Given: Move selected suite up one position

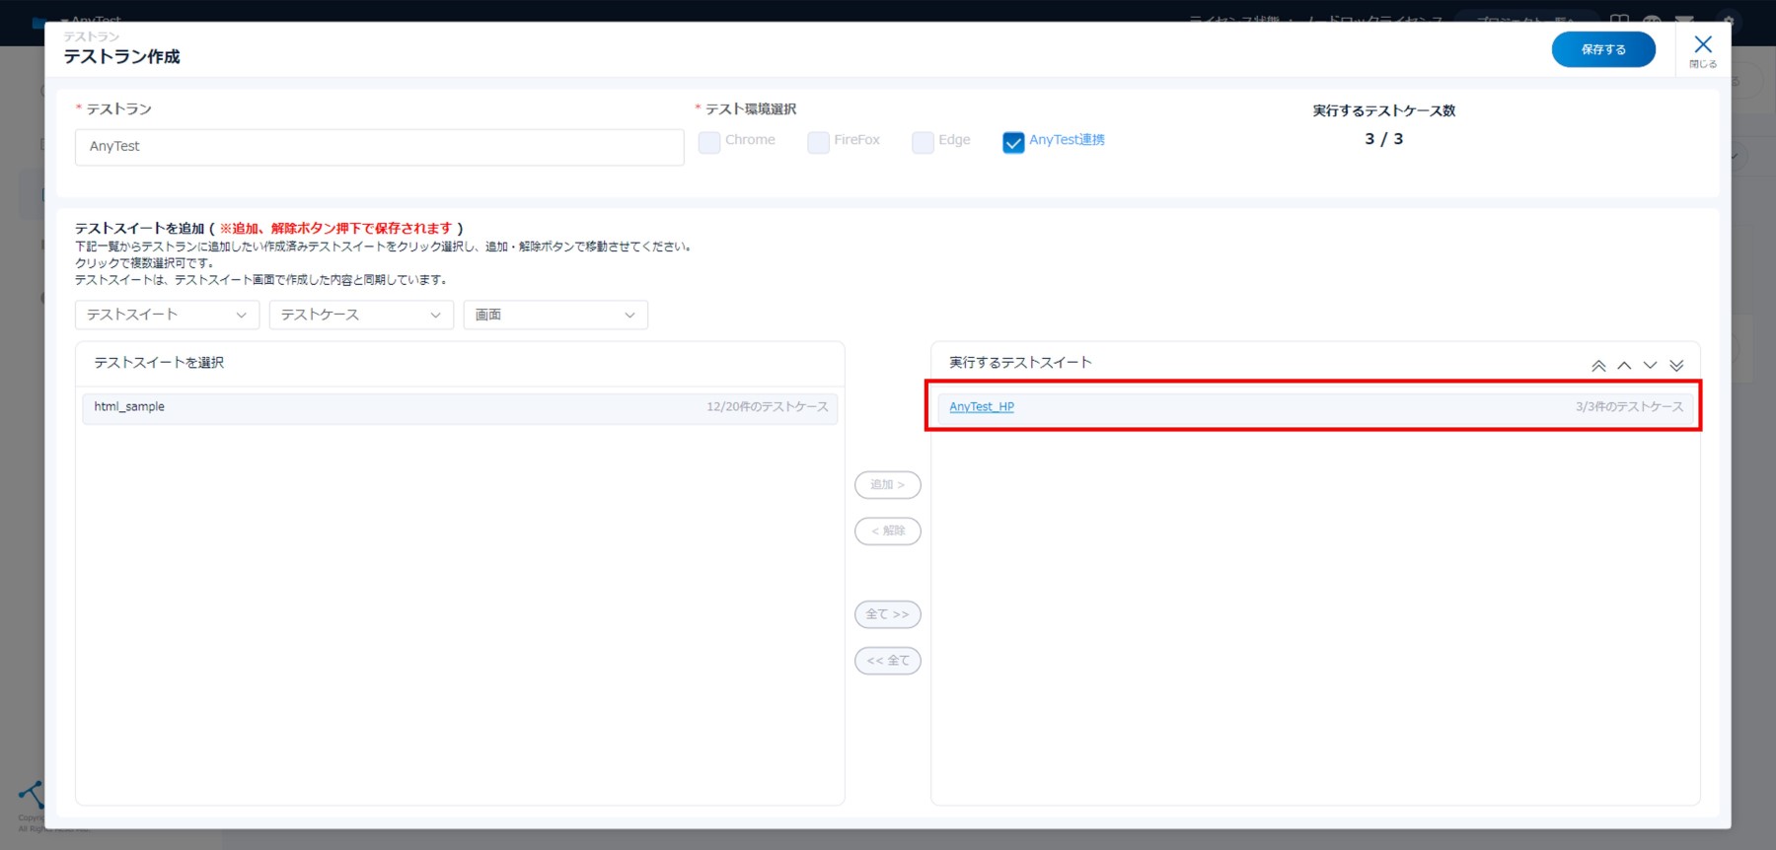Looking at the screenshot, I should [1624, 366].
